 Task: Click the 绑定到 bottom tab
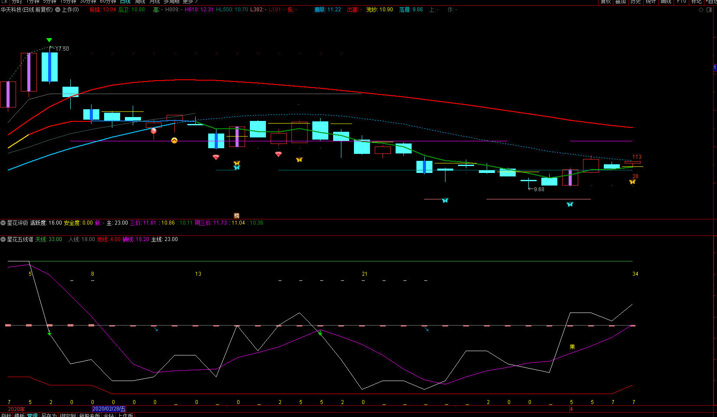click(x=68, y=415)
